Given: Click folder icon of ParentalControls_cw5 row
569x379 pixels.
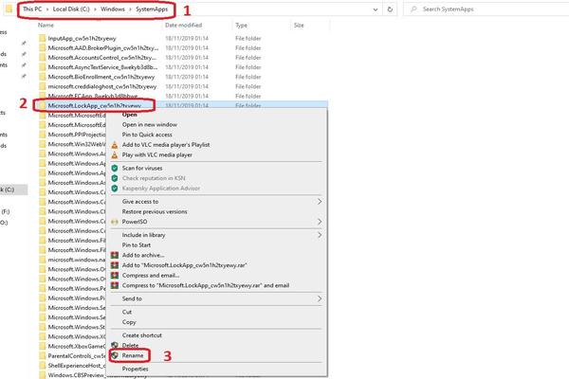Looking at the screenshot, I should tap(43, 356).
